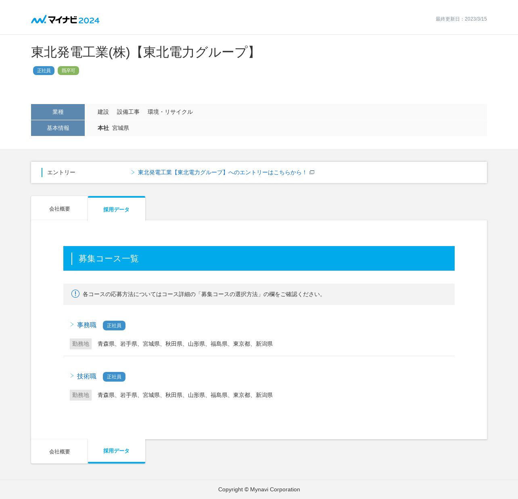This screenshot has height=499, width=518.
Task: Click the notice text about 募集コースの選択方法
Action: 204,294
